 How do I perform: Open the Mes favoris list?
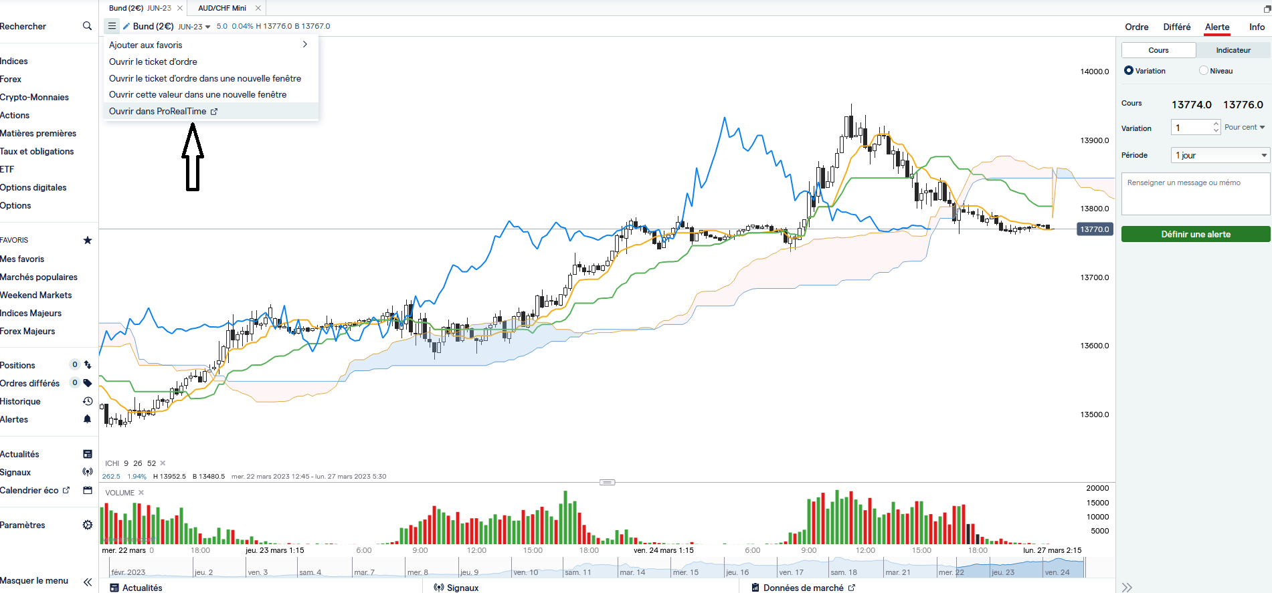pyautogui.click(x=22, y=259)
